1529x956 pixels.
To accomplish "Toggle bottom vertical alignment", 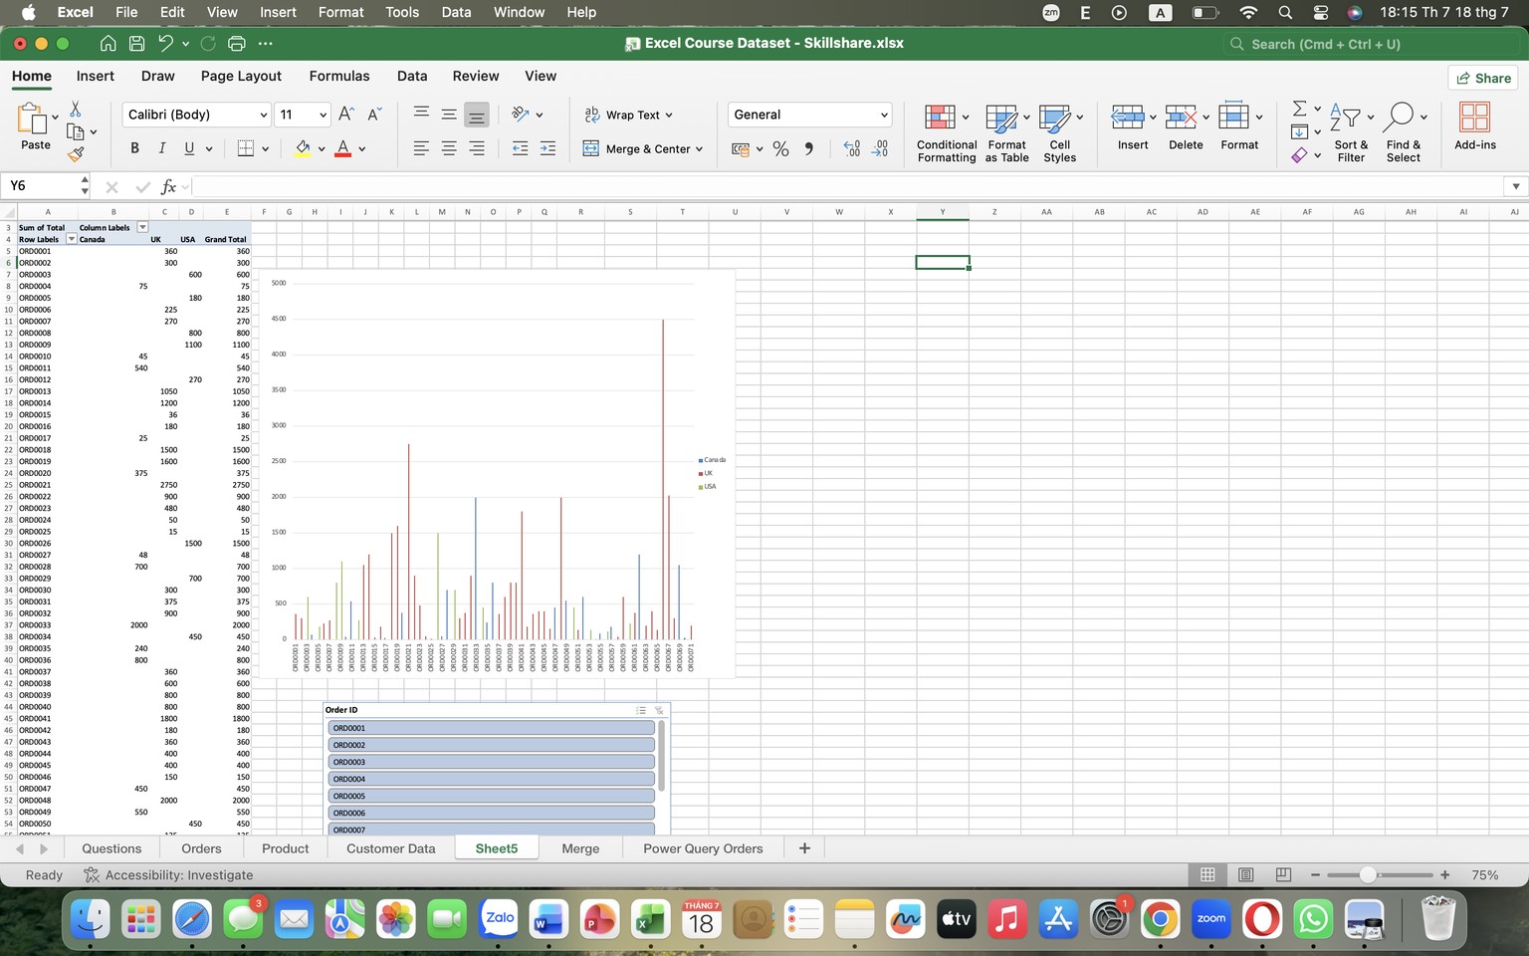I will click(x=477, y=115).
